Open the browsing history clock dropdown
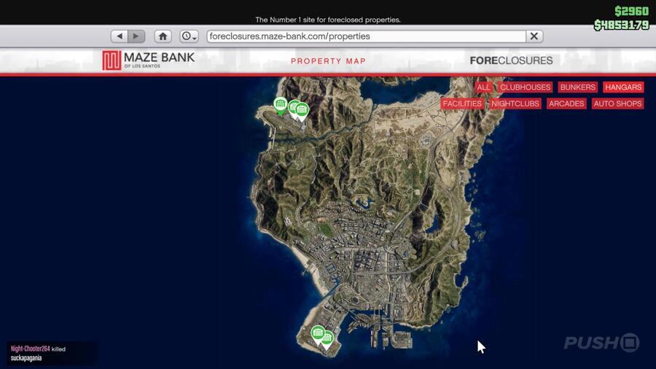 click(189, 36)
